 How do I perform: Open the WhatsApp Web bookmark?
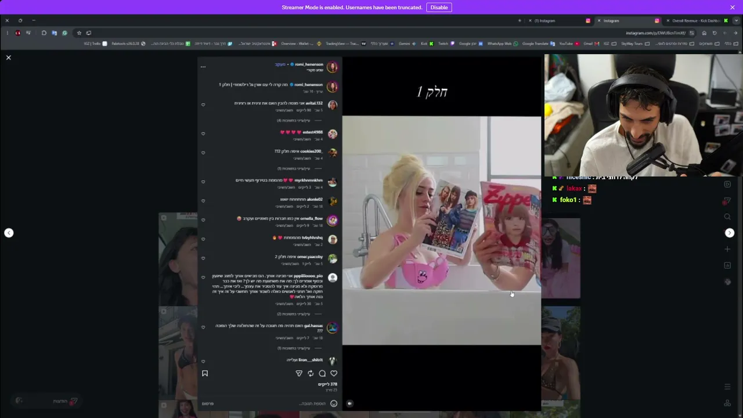(x=502, y=44)
